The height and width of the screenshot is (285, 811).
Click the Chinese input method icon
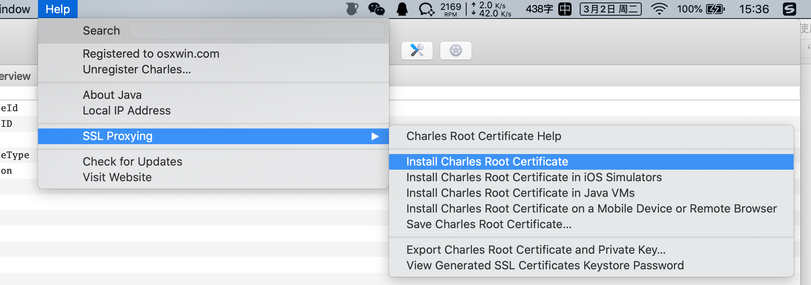pos(564,9)
